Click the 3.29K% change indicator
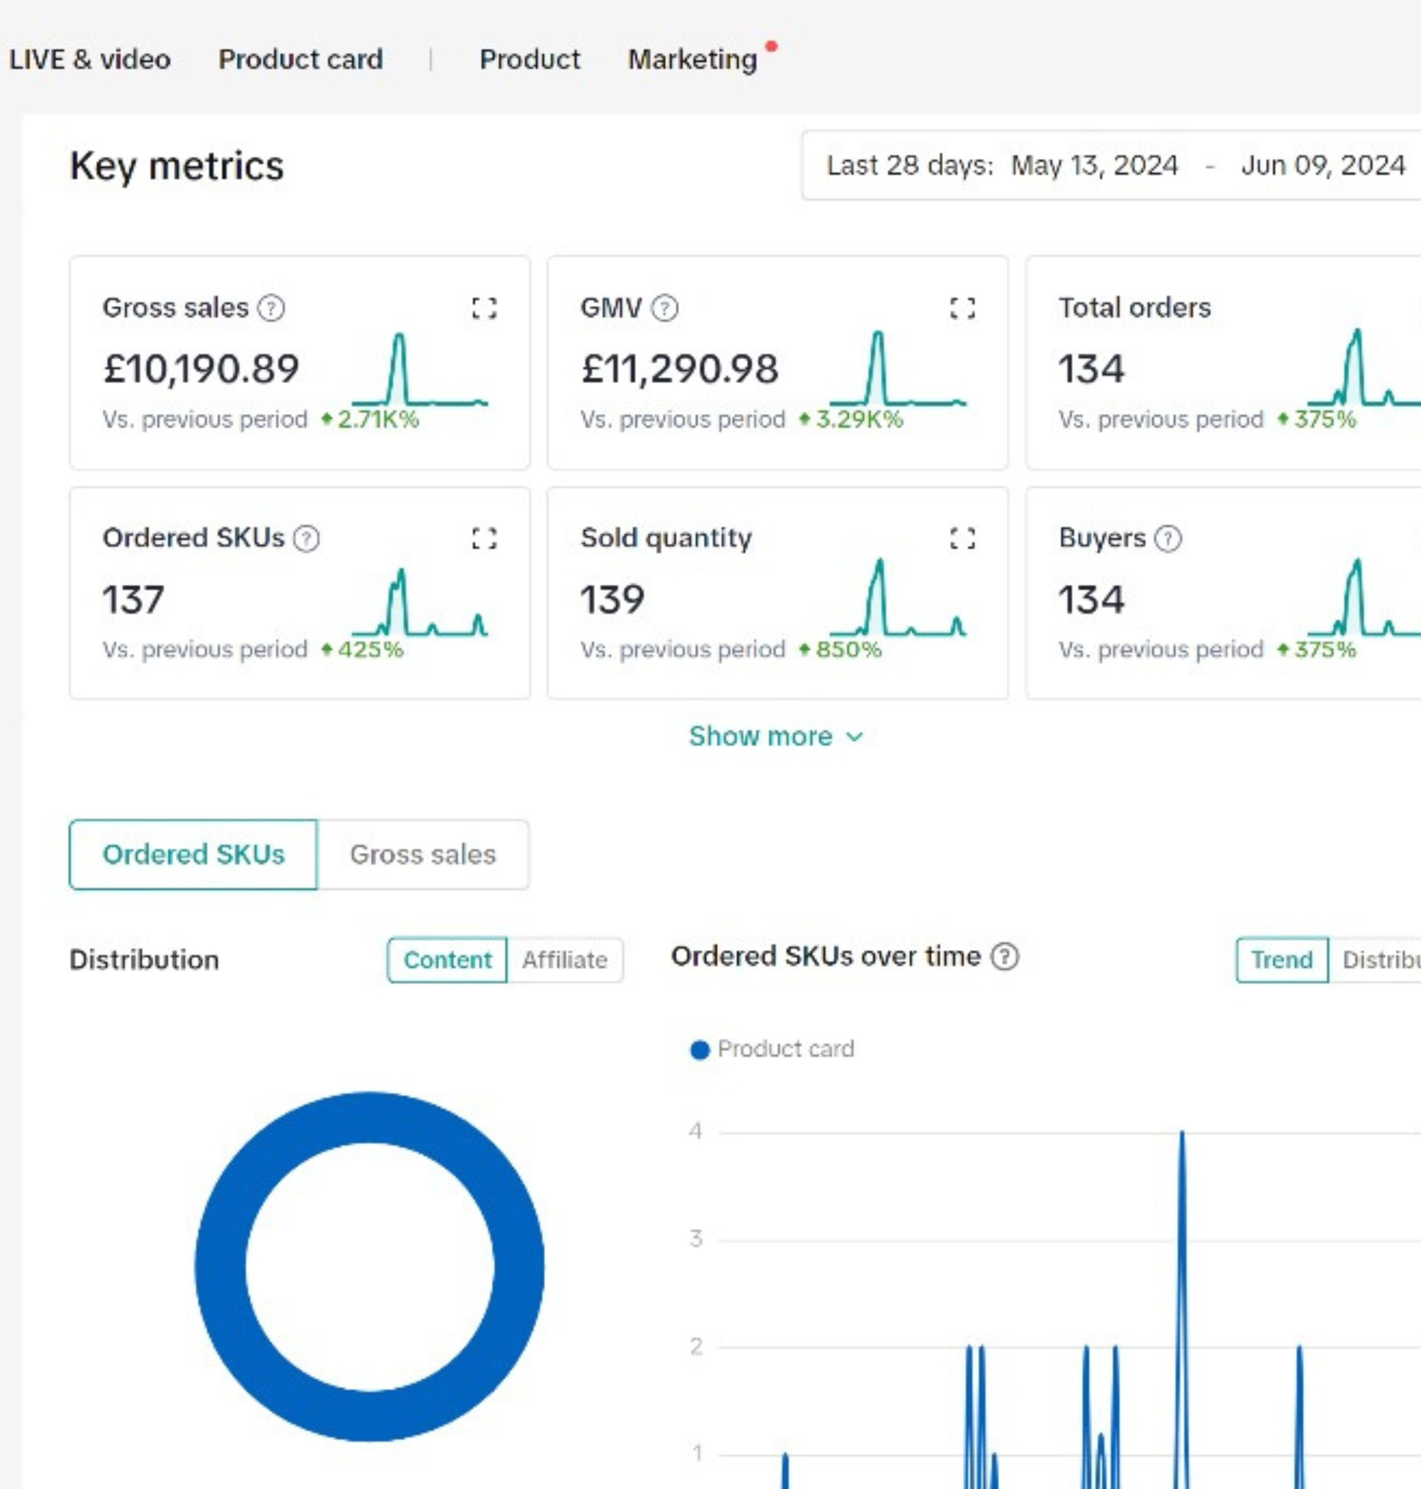 tap(852, 420)
